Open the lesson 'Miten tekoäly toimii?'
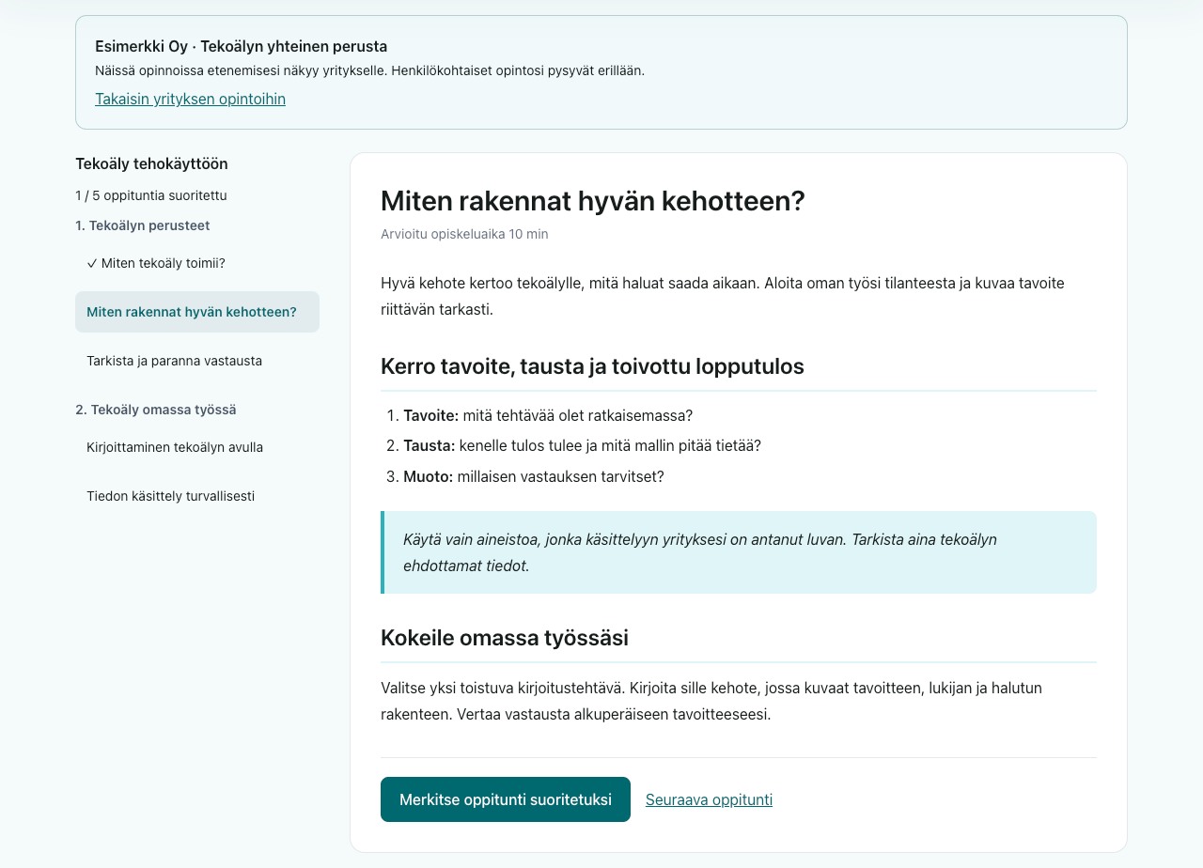Screen dimensions: 1203x868 tap(197, 263)
